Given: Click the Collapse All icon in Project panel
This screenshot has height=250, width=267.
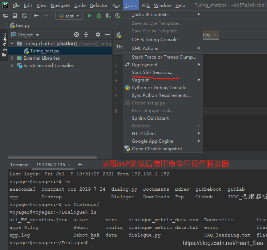Looking at the screenshot, I should (86, 35).
